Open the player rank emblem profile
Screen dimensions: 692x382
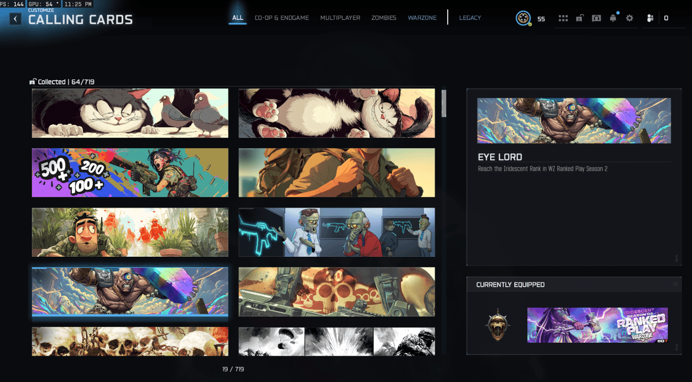(523, 18)
